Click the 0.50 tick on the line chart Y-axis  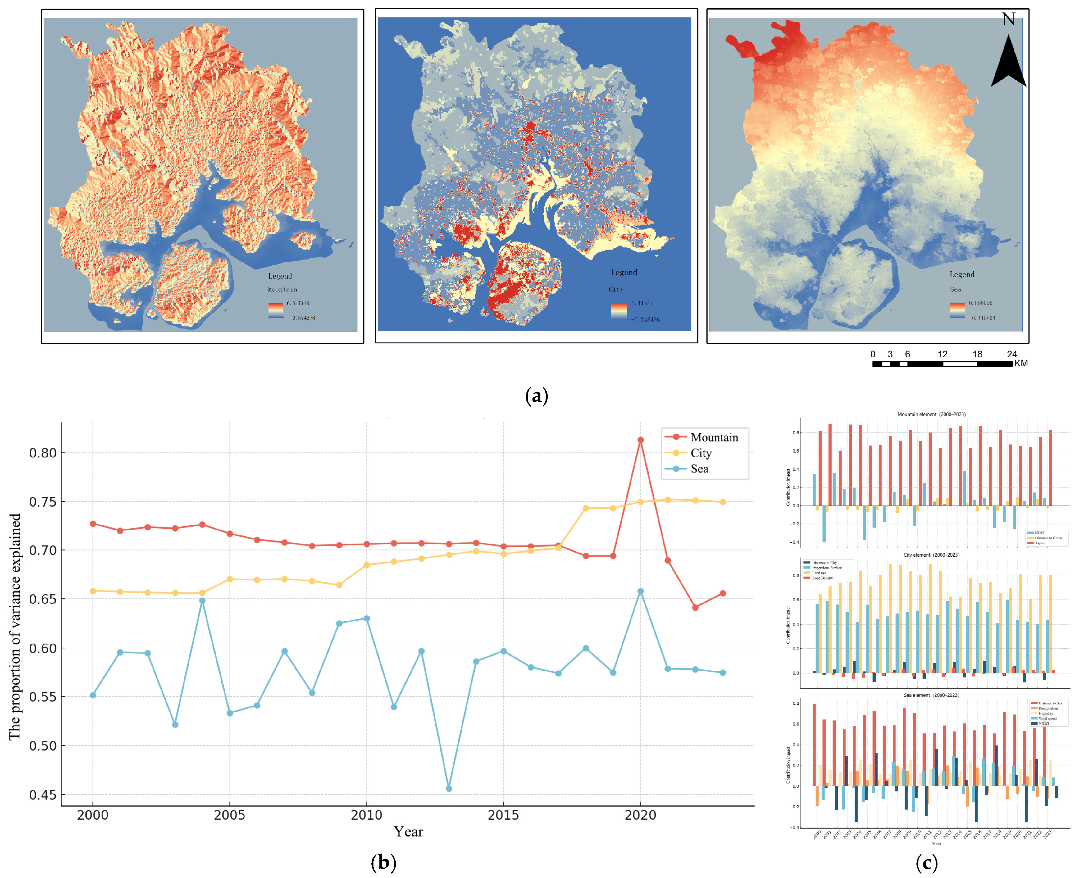click(x=43, y=746)
